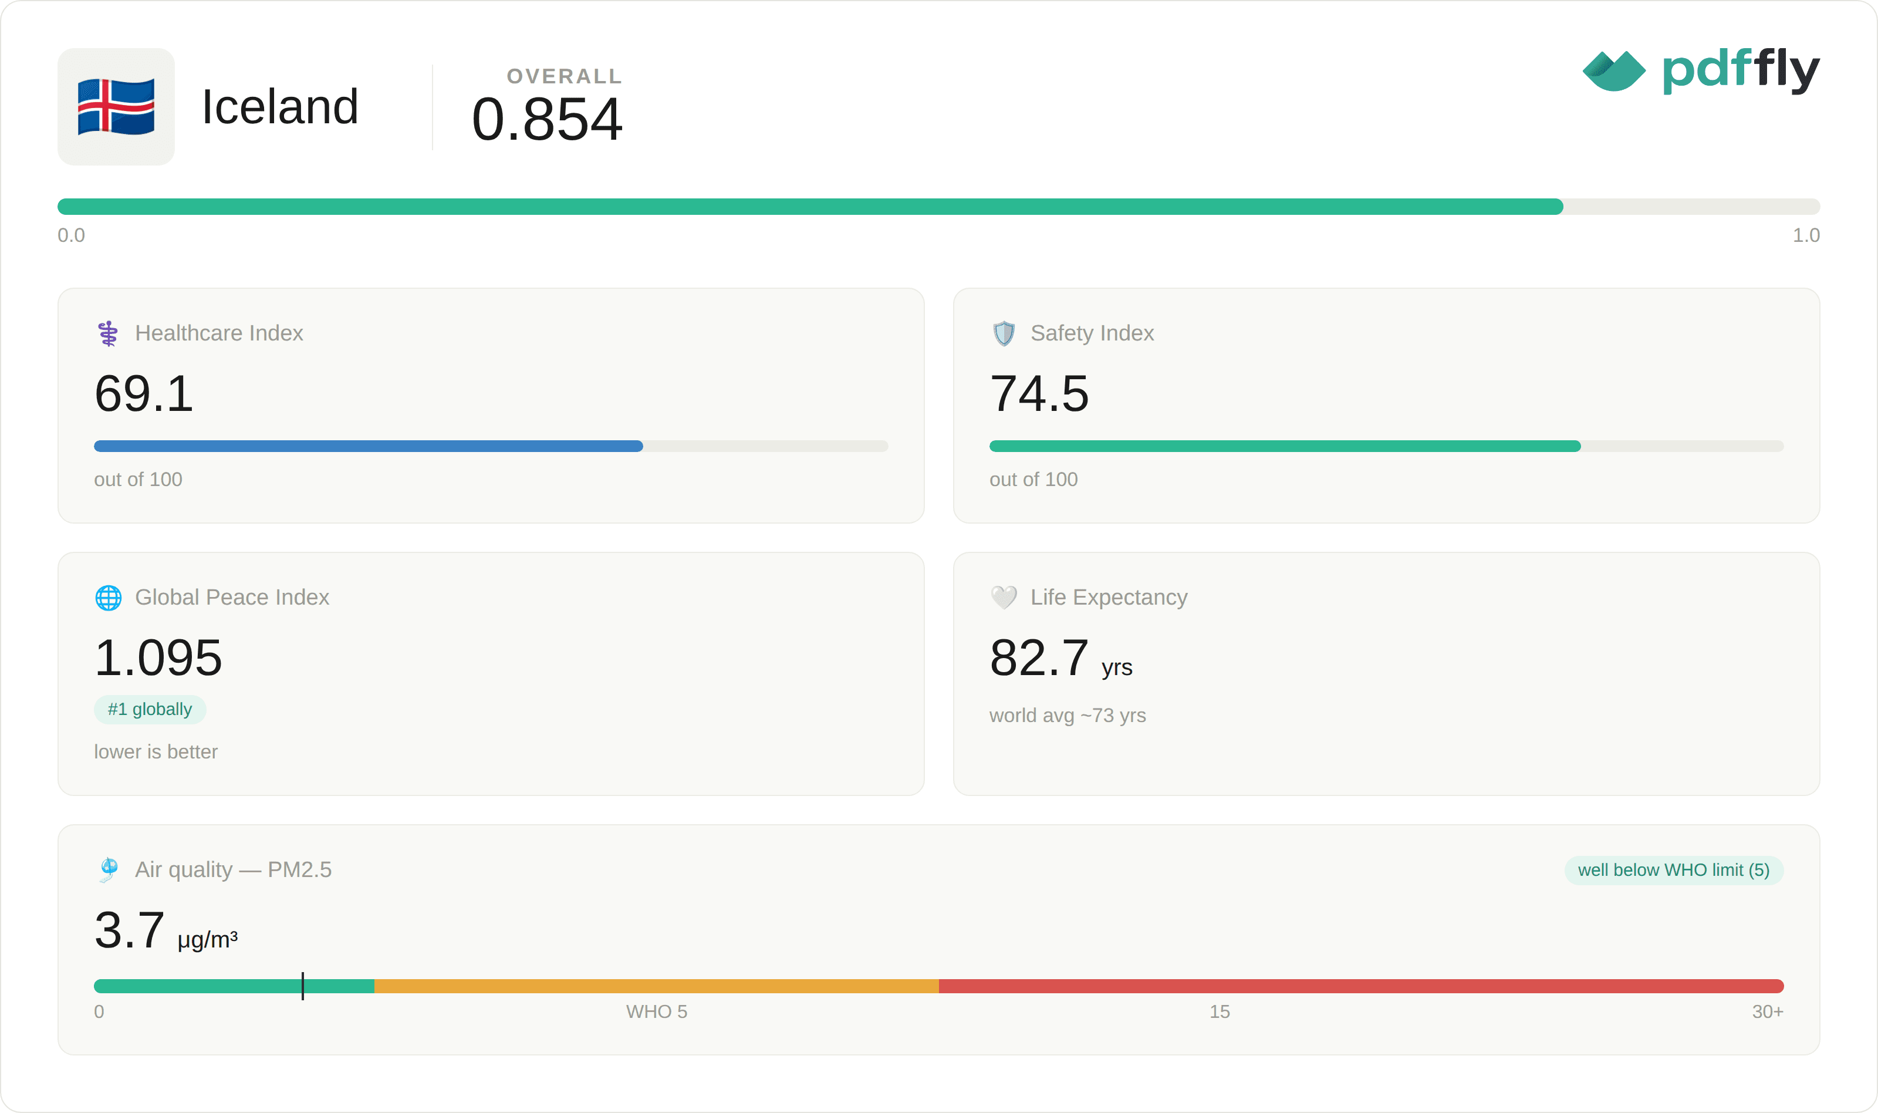Click the overall score value 0.854
This screenshot has width=1878, height=1113.
click(548, 119)
